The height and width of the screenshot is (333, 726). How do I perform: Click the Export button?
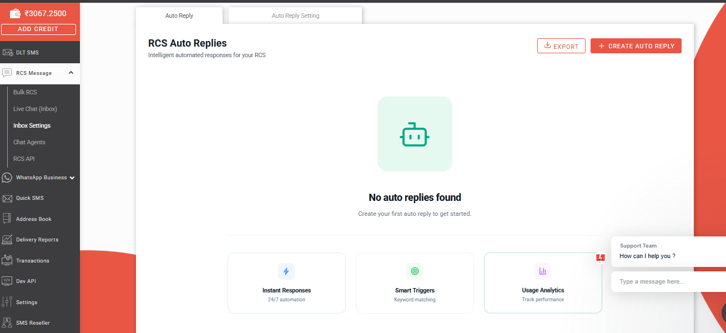[x=561, y=46]
